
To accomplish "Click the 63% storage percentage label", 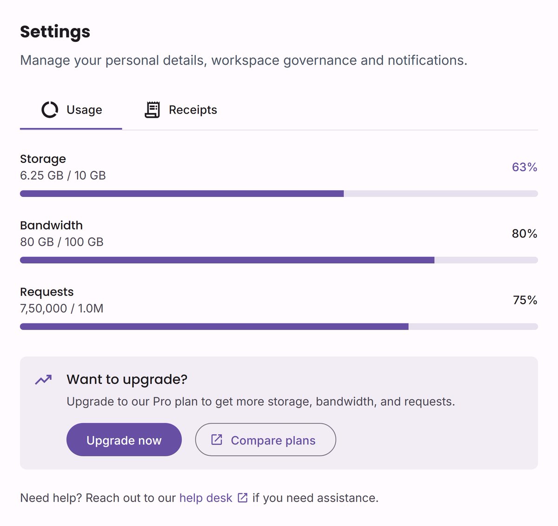I will click(x=525, y=167).
